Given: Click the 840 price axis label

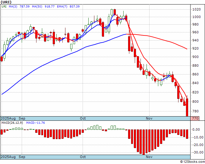Looking at the screenshot, I should pyautogui.click(x=195, y=83).
